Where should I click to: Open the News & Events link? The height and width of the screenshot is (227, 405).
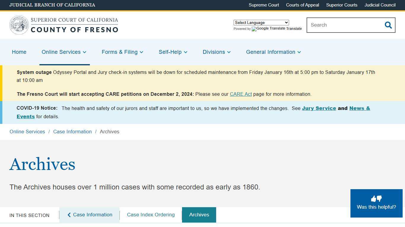(360, 108)
